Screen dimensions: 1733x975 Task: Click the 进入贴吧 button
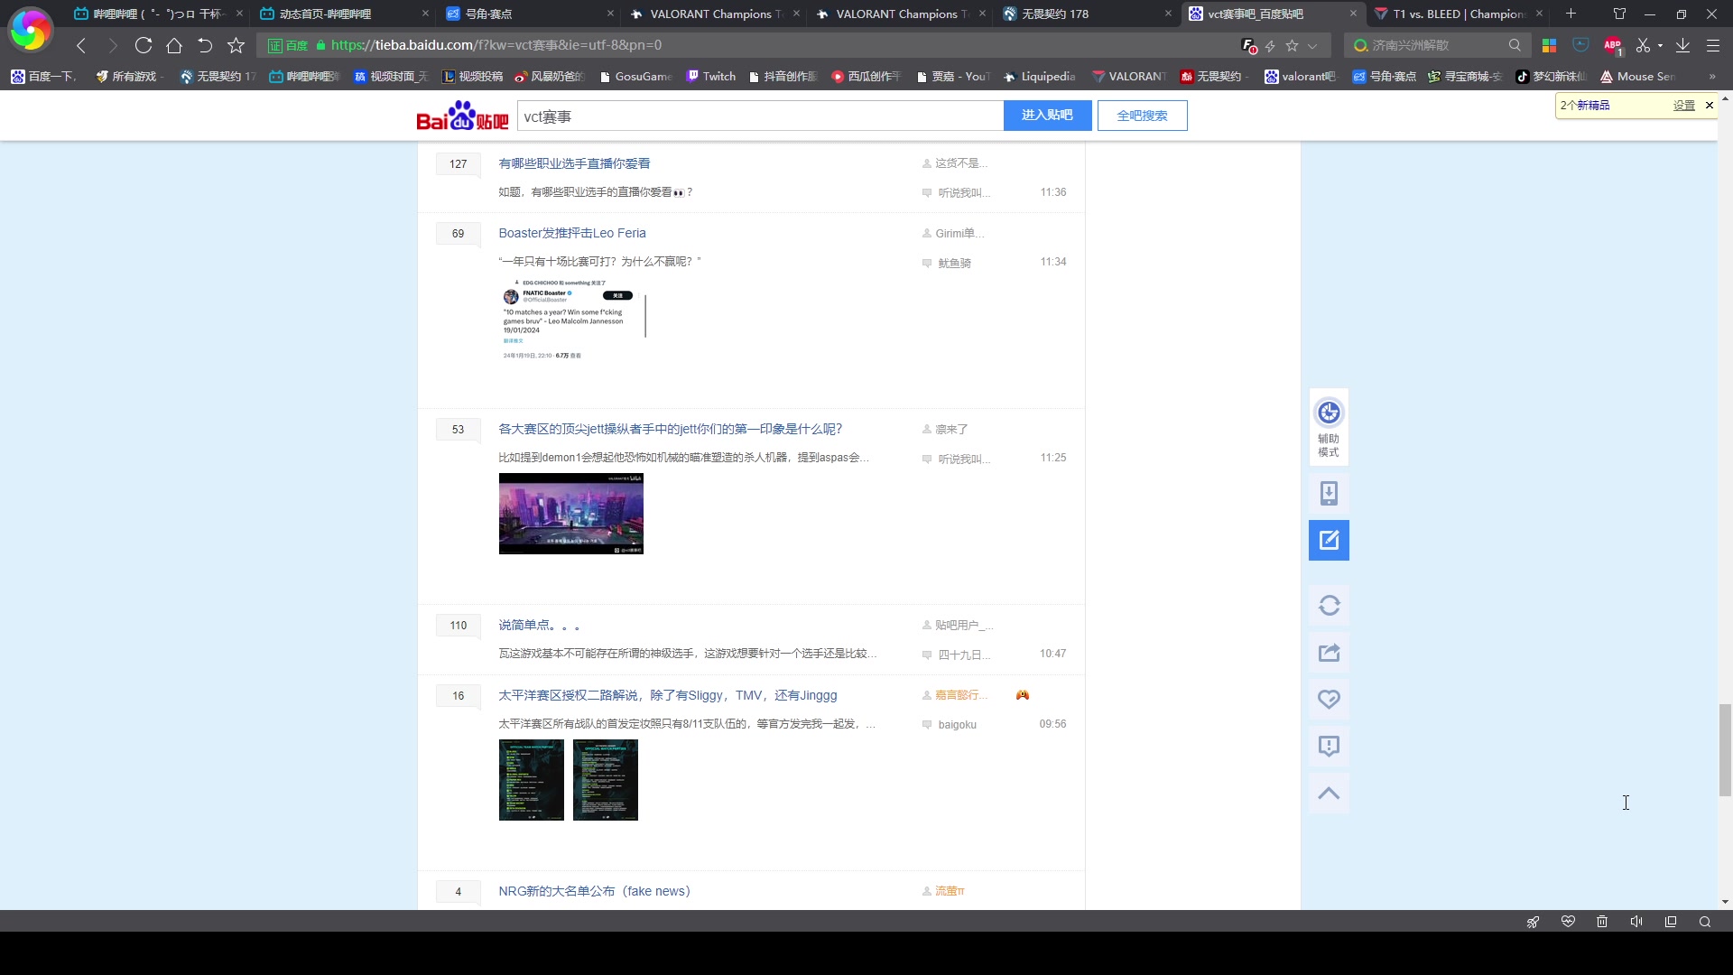point(1047,116)
